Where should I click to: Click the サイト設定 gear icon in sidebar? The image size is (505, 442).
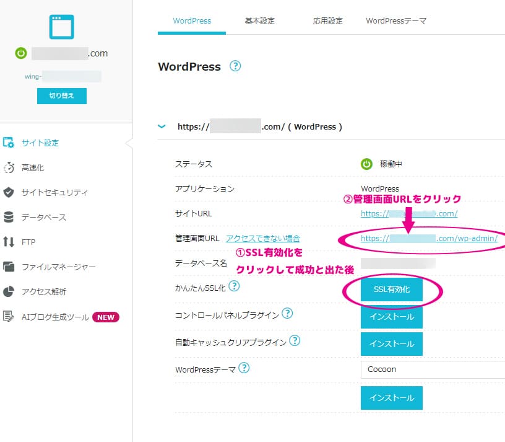click(x=9, y=143)
